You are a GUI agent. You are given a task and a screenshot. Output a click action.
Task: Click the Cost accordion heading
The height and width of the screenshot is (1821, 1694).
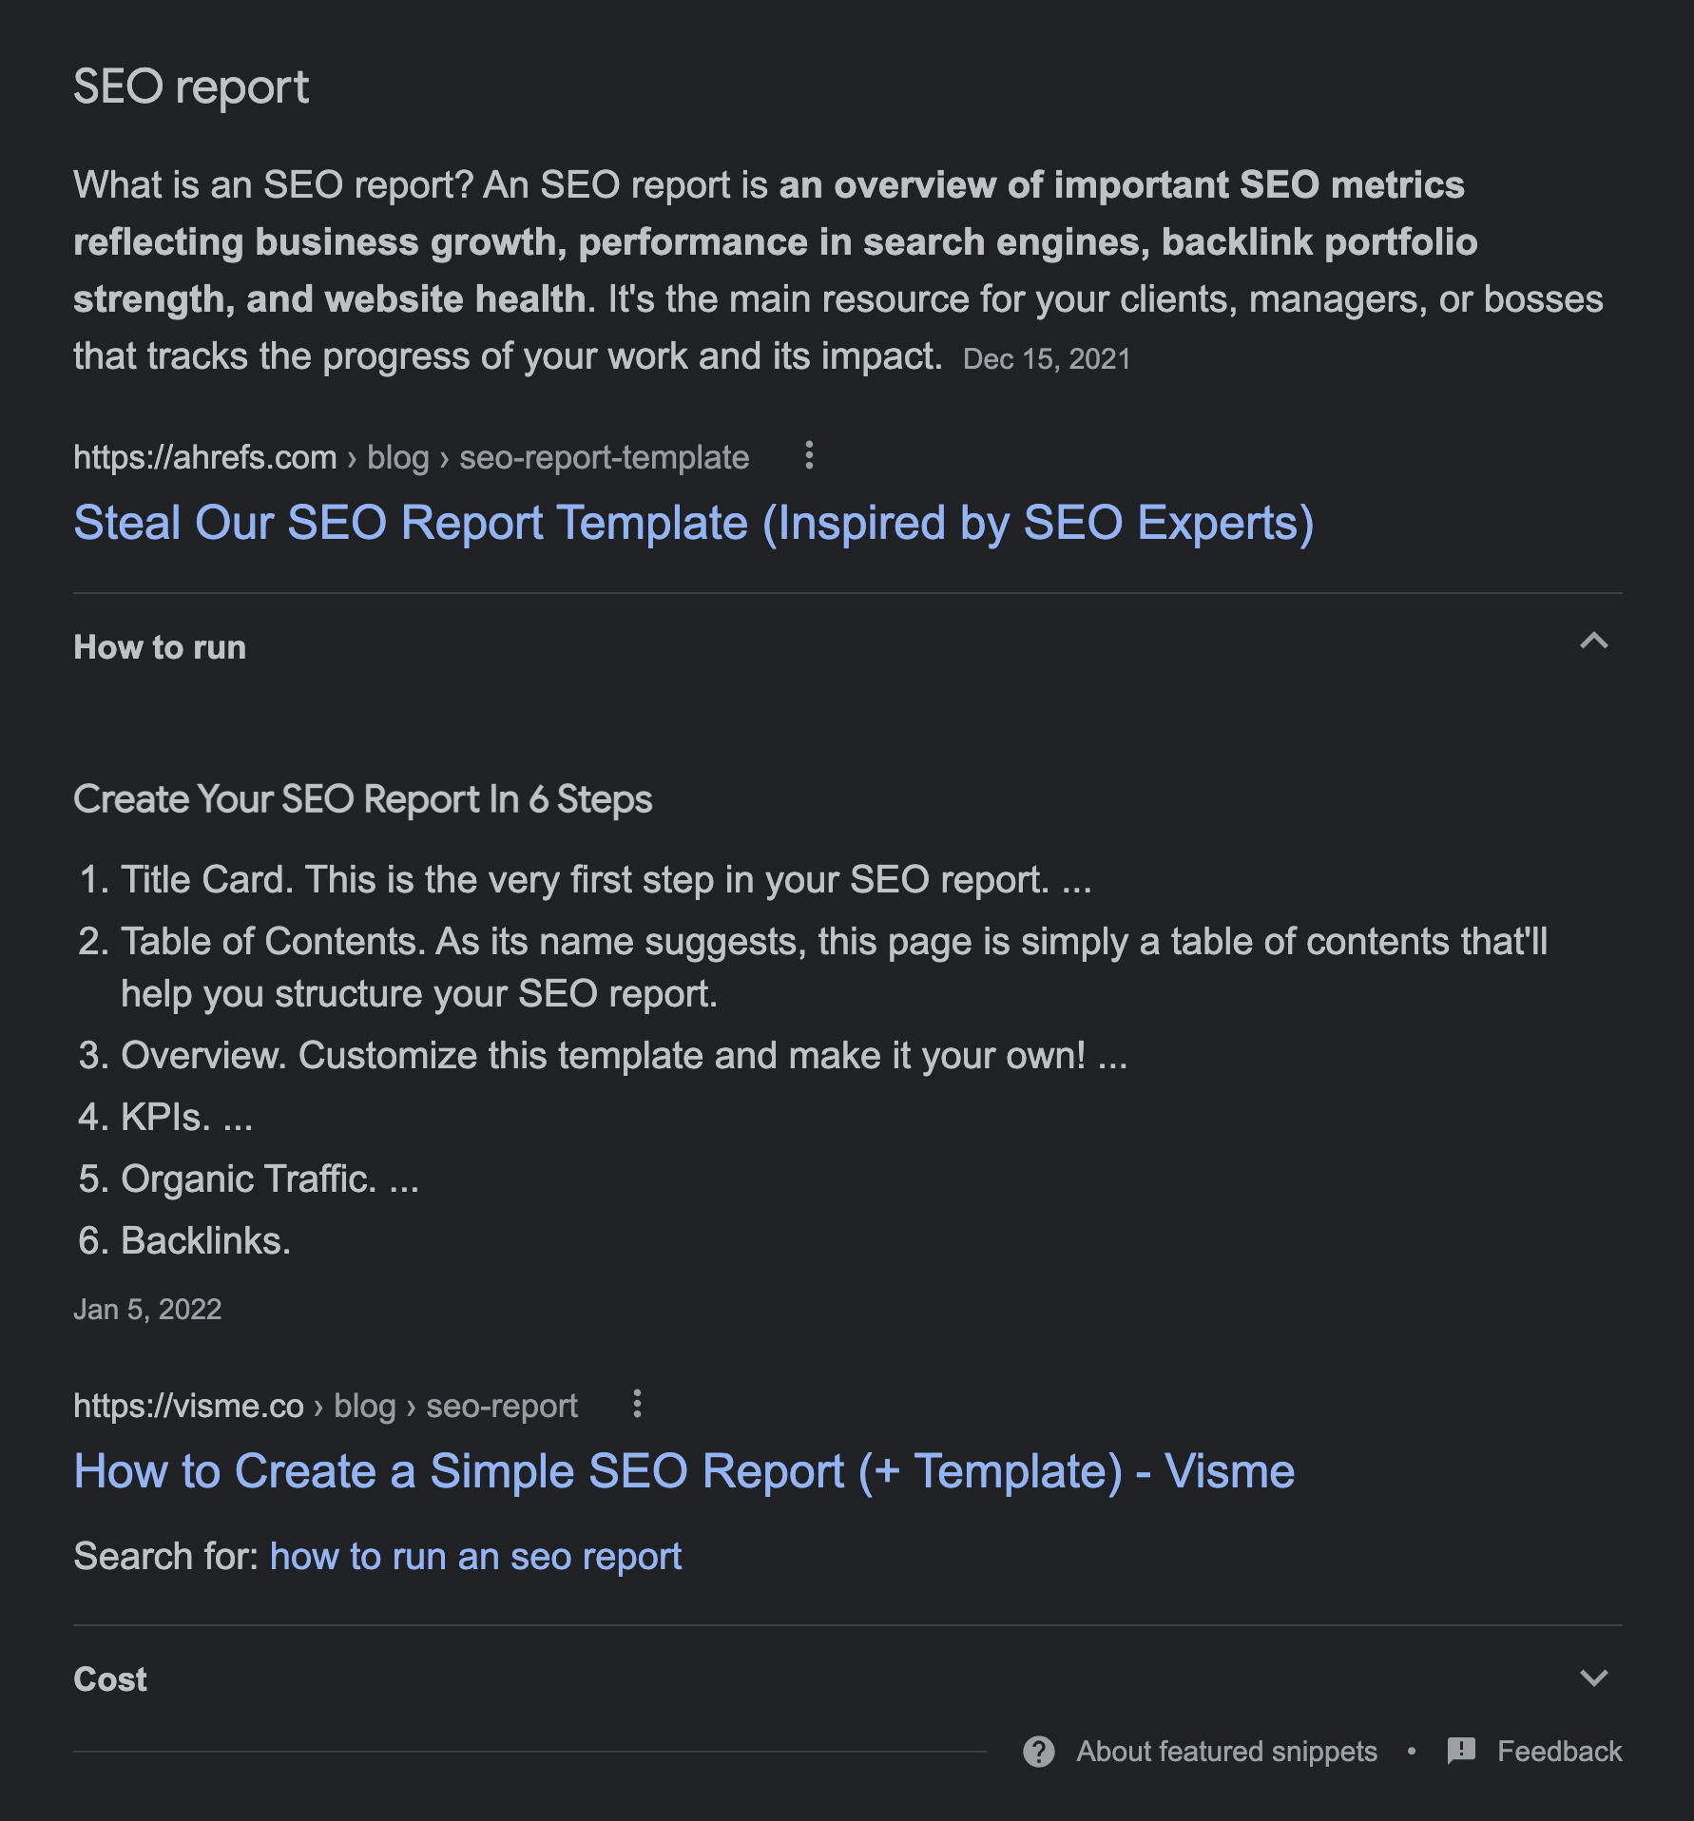click(110, 1679)
